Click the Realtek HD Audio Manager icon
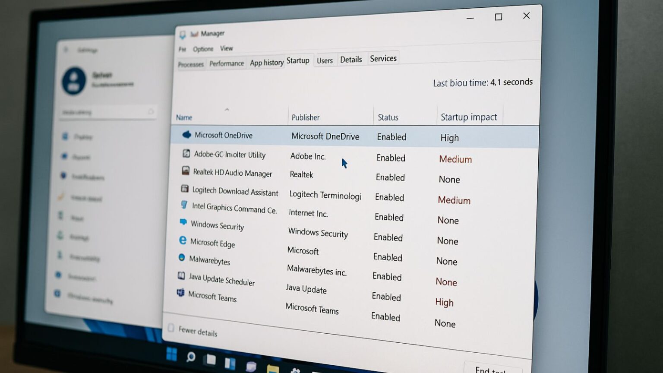This screenshot has width=663, height=373. click(x=186, y=171)
